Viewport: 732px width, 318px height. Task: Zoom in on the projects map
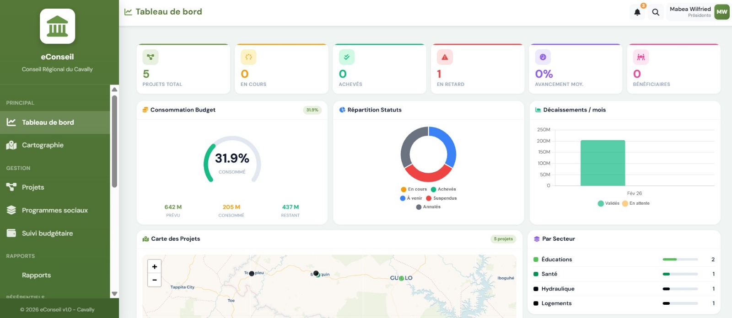point(154,267)
